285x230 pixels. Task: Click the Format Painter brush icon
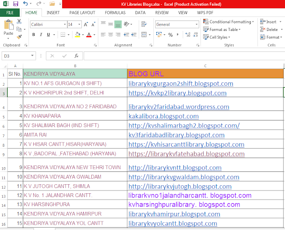click(19, 37)
